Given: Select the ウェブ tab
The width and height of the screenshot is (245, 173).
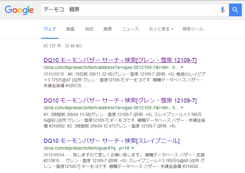Looking at the screenshot, I should pos(50,29).
